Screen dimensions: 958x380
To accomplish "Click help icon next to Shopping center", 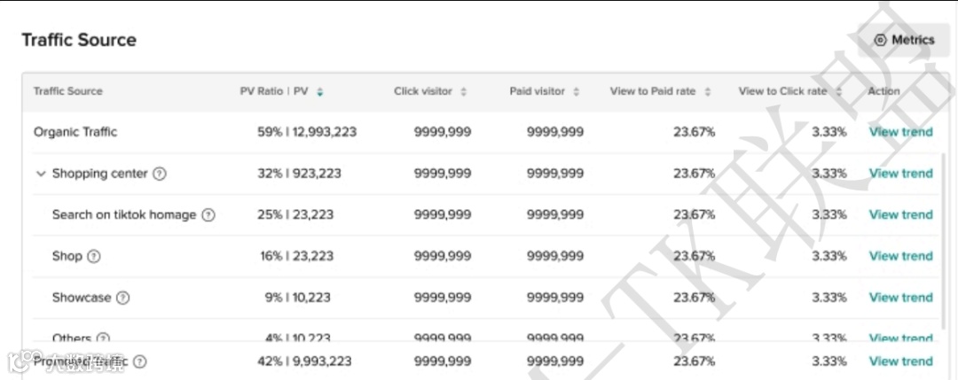I will click(160, 174).
